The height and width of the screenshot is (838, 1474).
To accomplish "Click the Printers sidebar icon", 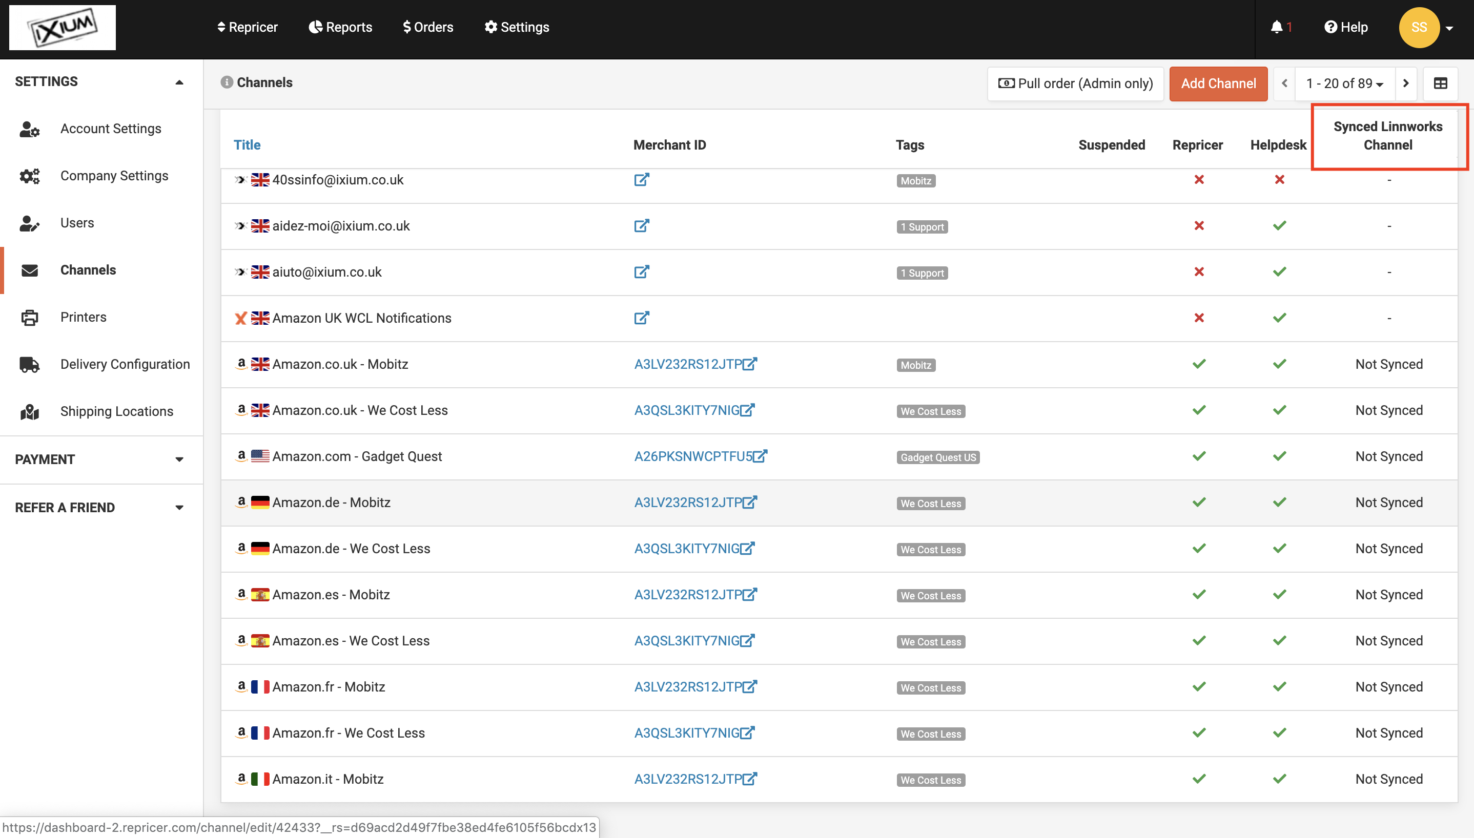I will [x=29, y=318].
